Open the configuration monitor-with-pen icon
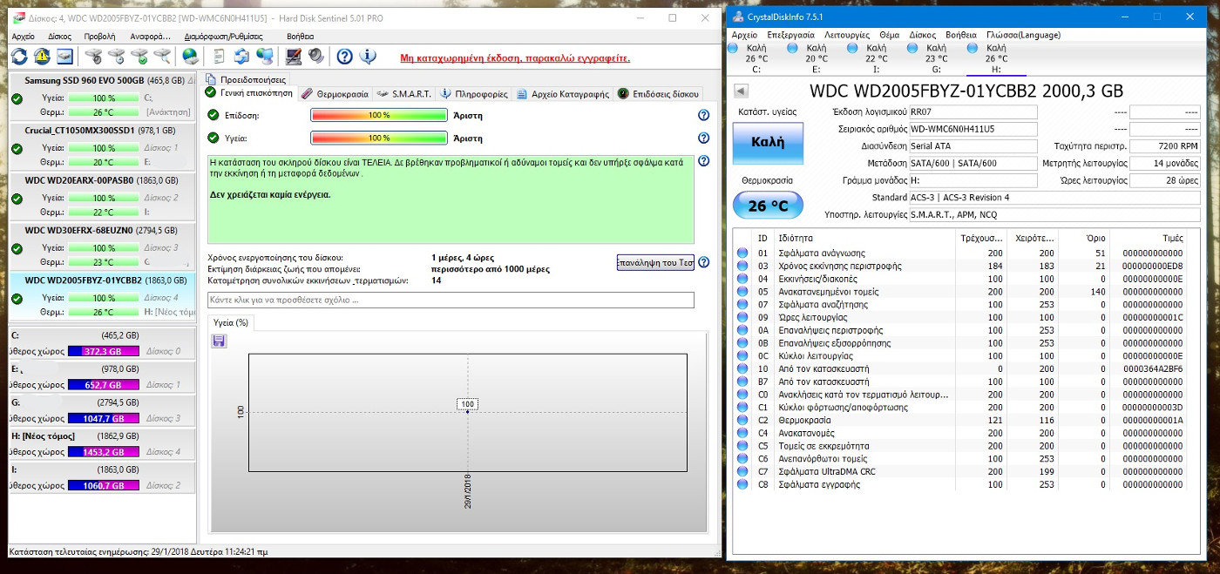This screenshot has height=574, width=1220. (294, 57)
